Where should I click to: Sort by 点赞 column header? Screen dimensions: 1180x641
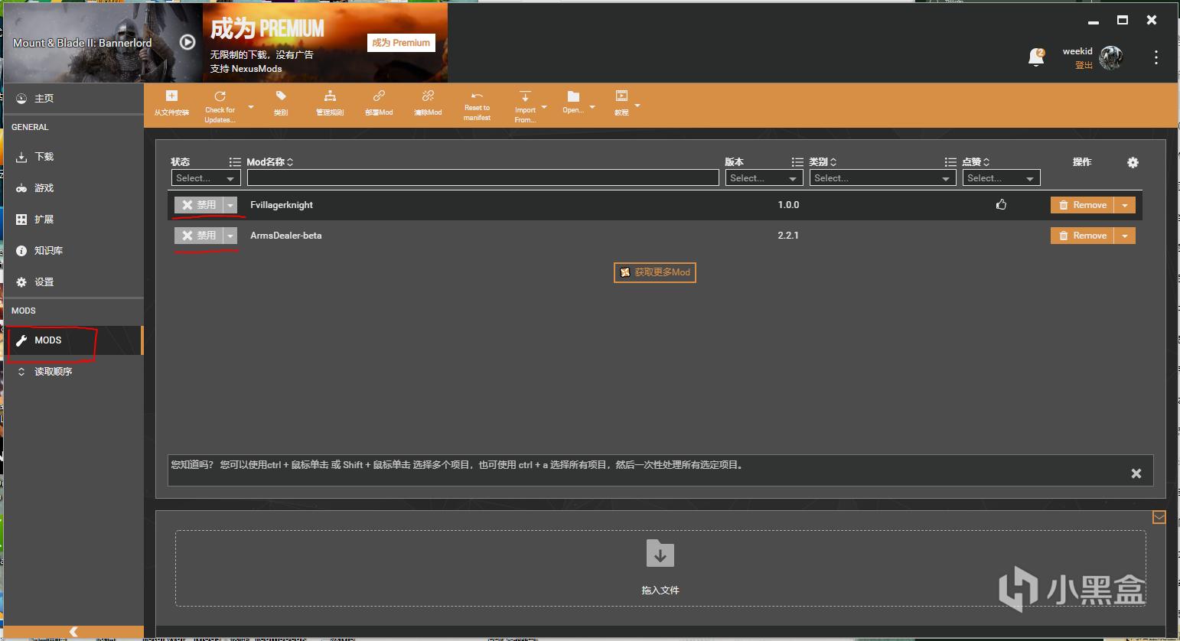[976, 162]
